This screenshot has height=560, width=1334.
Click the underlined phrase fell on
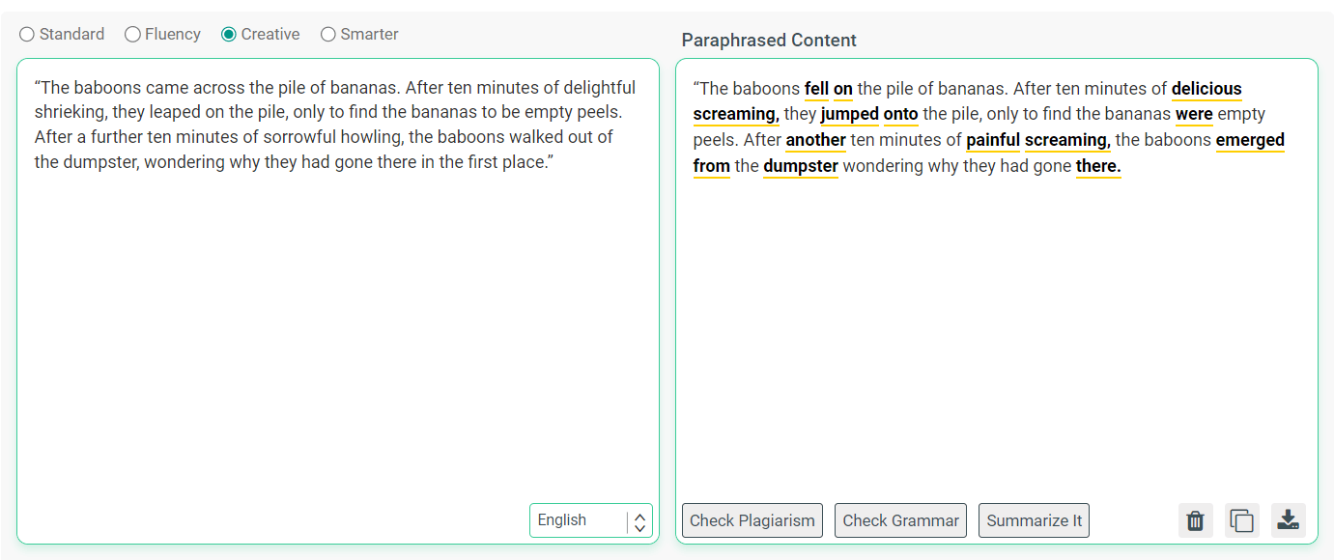(x=826, y=88)
